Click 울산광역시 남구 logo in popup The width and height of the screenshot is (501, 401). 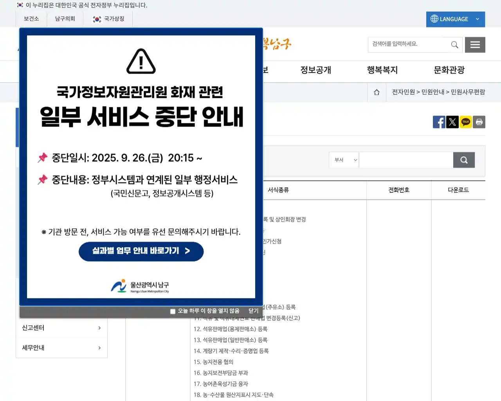pos(140,286)
